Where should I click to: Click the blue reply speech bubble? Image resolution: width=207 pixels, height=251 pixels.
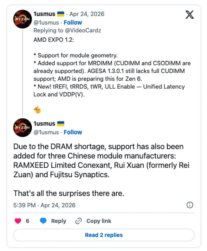click(x=43, y=221)
